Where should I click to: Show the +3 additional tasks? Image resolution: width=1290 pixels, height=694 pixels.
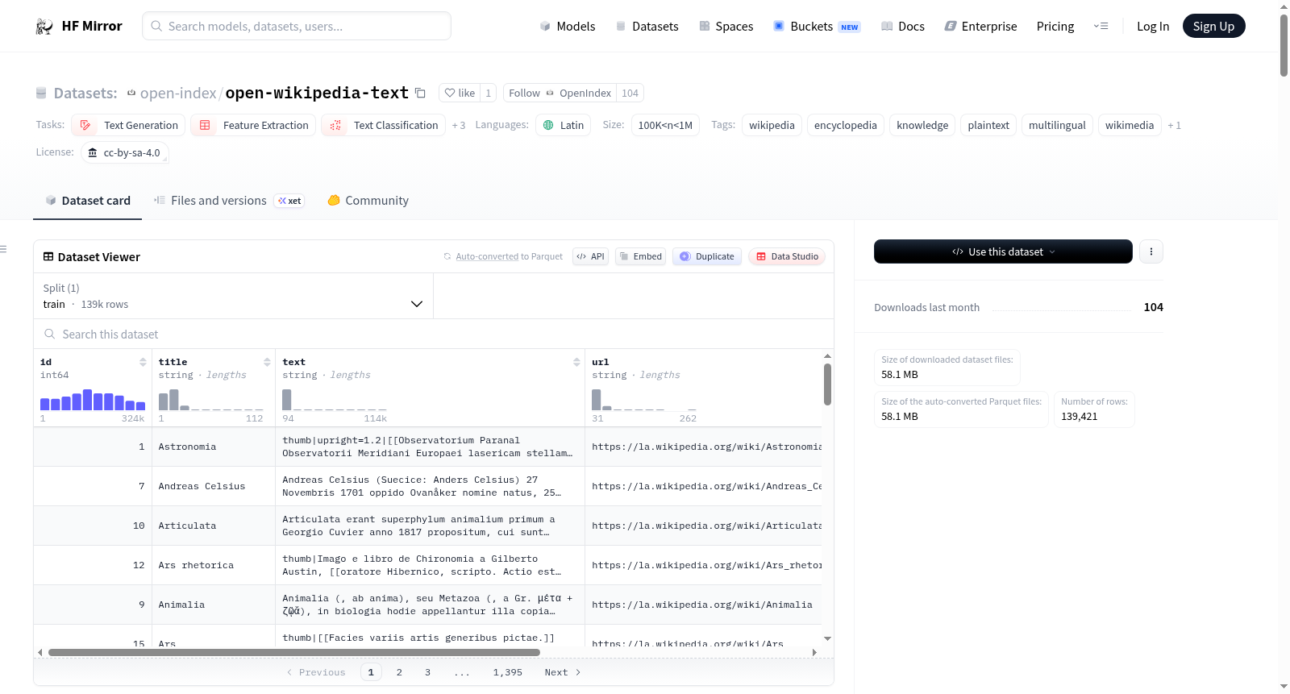[459, 126]
